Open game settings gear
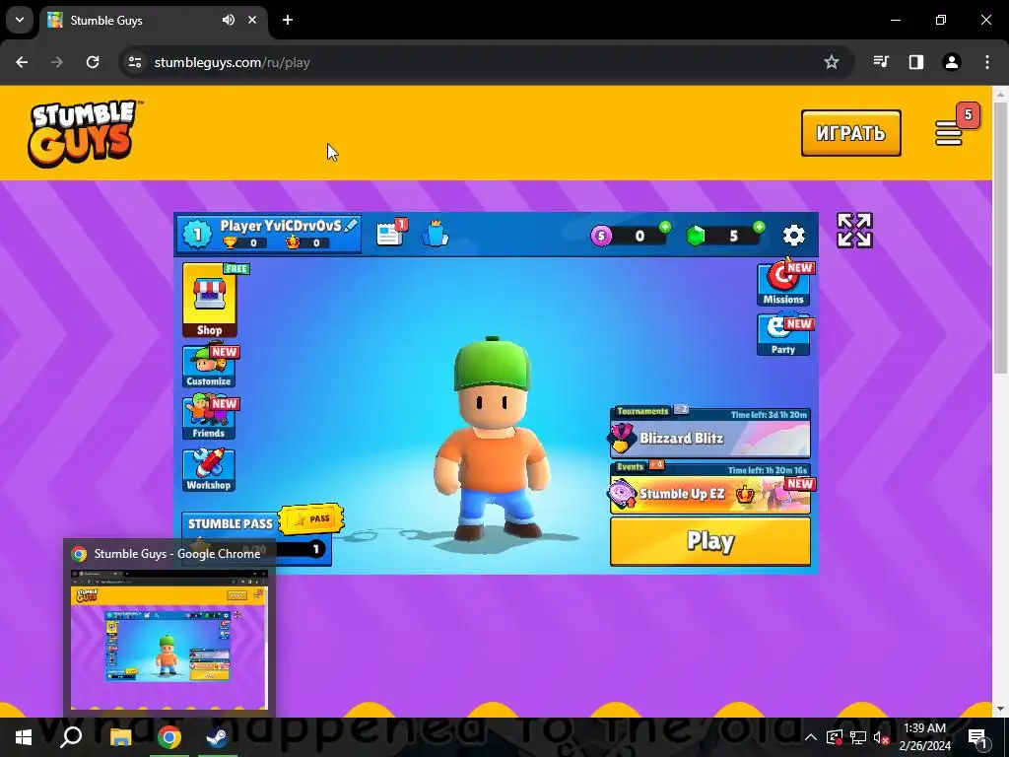The image size is (1009, 757). (794, 236)
